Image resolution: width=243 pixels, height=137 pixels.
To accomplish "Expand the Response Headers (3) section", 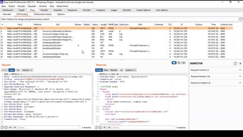I will click(x=216, y=83).
